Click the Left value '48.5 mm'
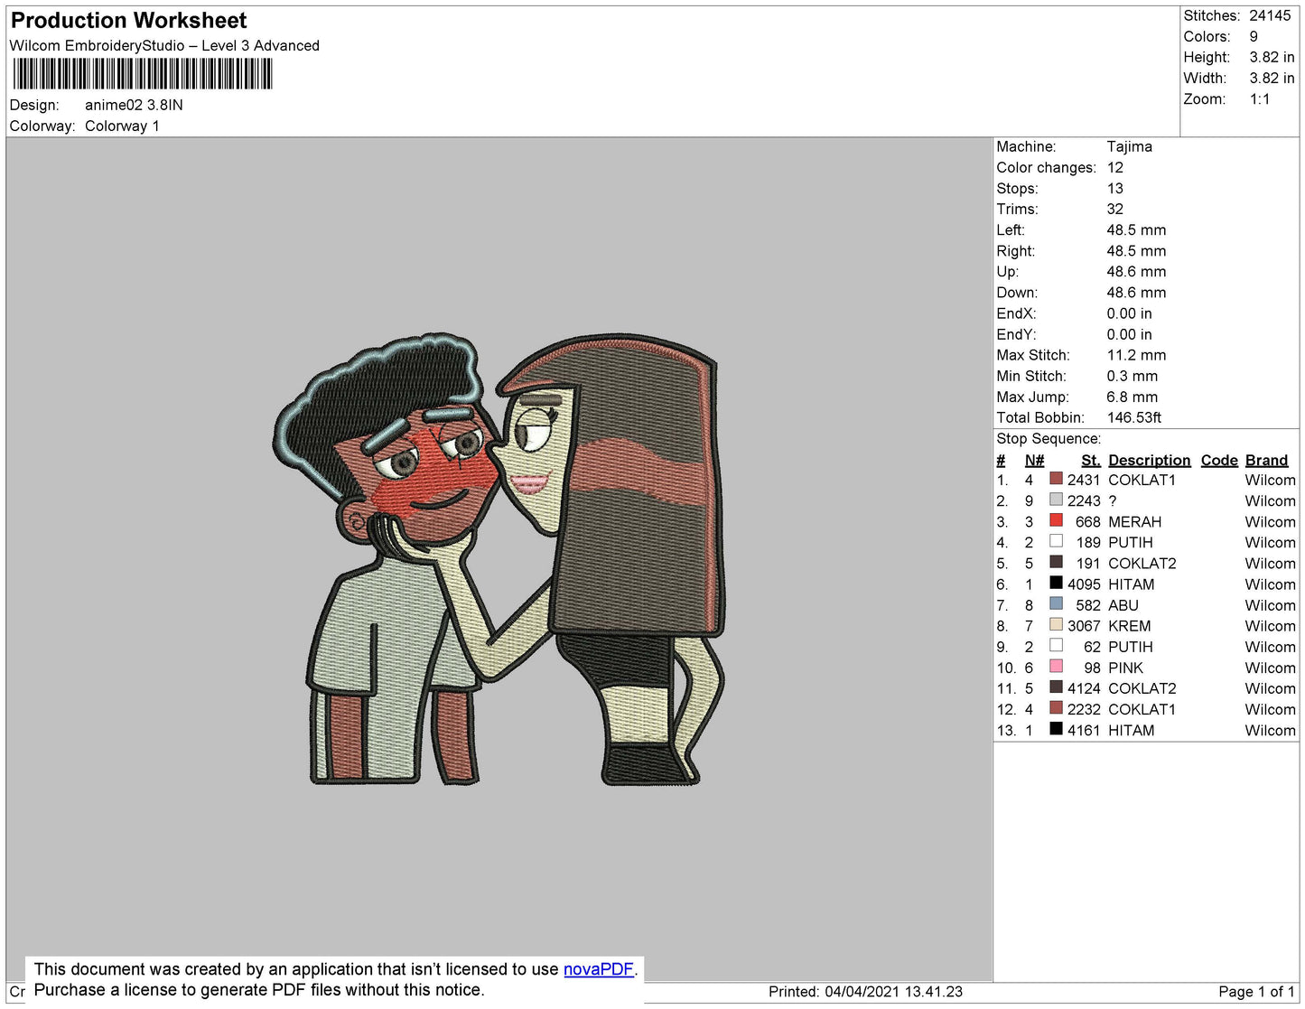 point(1136,229)
